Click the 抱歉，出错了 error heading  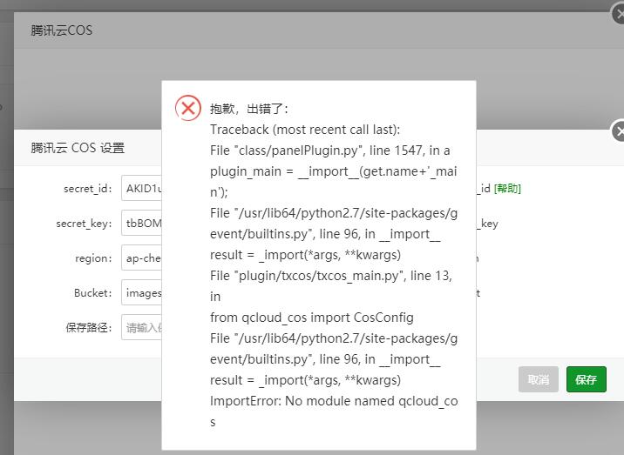coord(249,109)
